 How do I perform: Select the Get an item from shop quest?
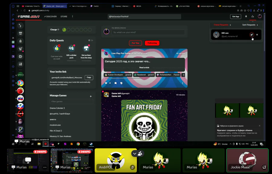coord(86,52)
